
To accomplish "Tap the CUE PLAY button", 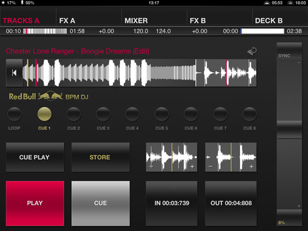I will 35,157.
